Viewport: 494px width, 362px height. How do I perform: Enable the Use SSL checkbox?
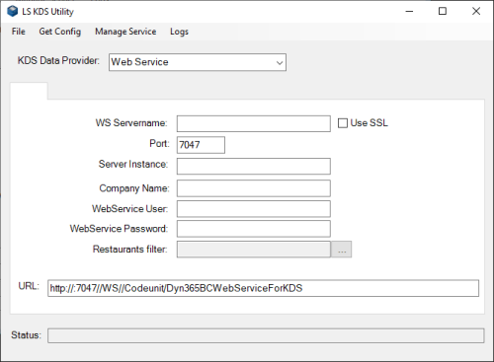click(x=343, y=123)
